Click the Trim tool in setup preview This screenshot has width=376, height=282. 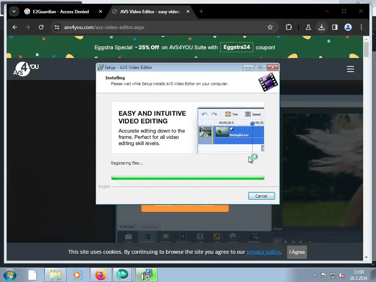pos(232,115)
